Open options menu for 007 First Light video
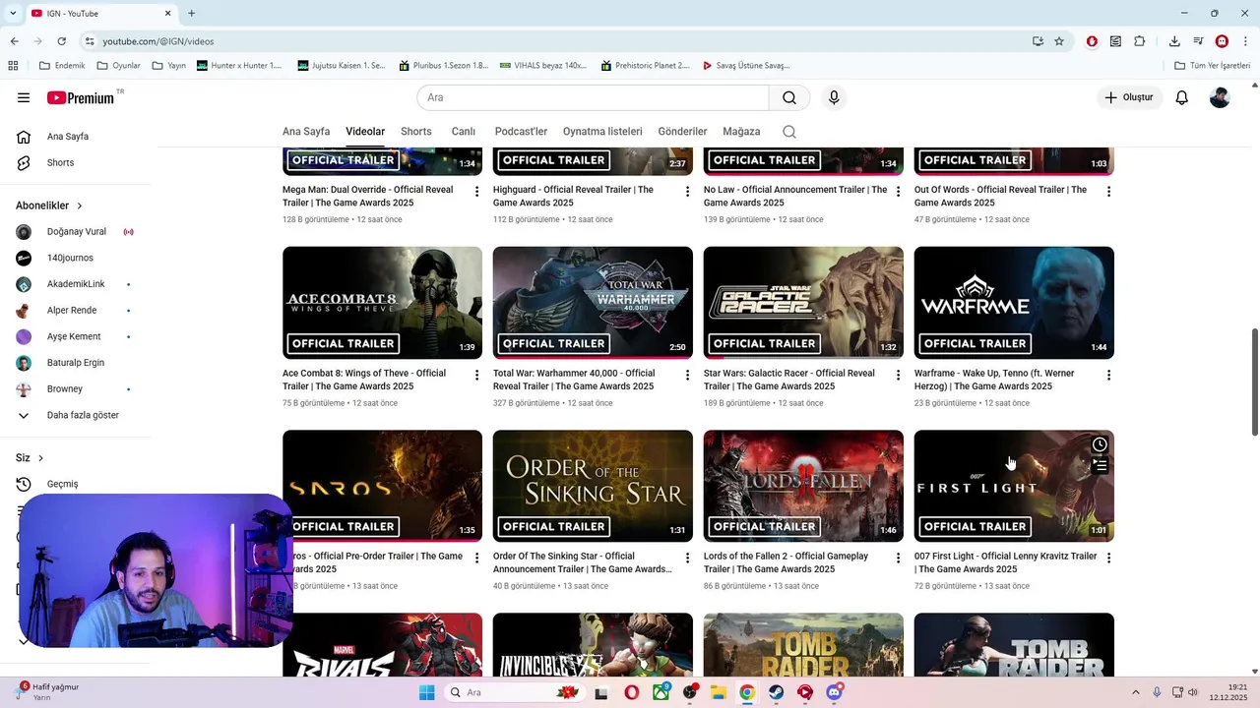The image size is (1260, 708). pos(1108,558)
